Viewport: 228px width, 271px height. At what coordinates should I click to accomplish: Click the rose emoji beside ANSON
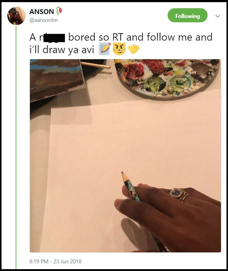pyautogui.click(x=59, y=11)
